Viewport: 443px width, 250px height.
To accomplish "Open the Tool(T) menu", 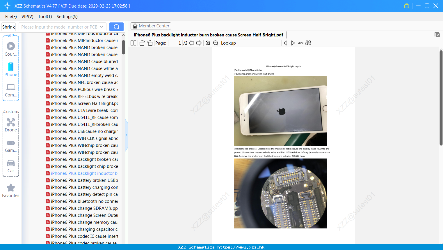I will coord(45,17).
